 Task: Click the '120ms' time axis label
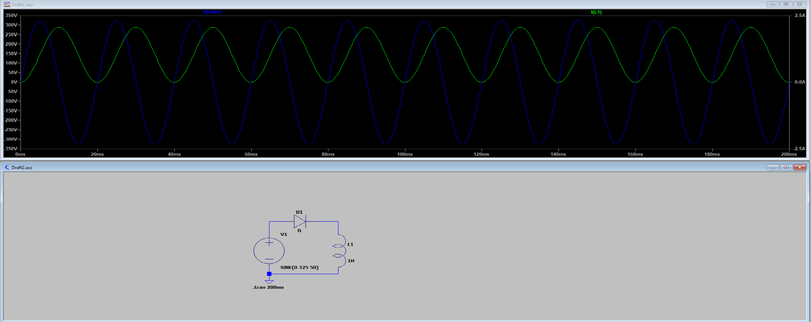click(481, 154)
